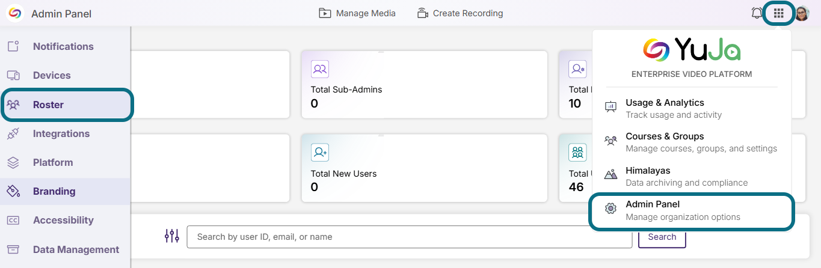
Task: Choose Courses & Groups from the apps menu
Action: point(692,142)
